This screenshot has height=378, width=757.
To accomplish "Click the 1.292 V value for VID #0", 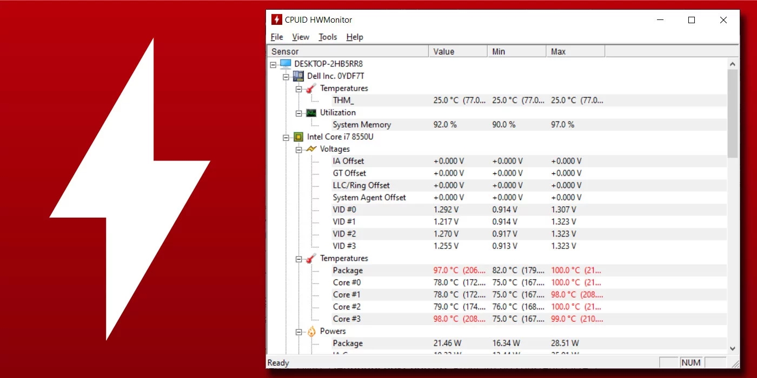I will [x=446, y=210].
